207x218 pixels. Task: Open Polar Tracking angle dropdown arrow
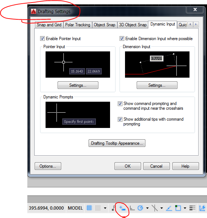pyautogui.click(x=147, y=208)
